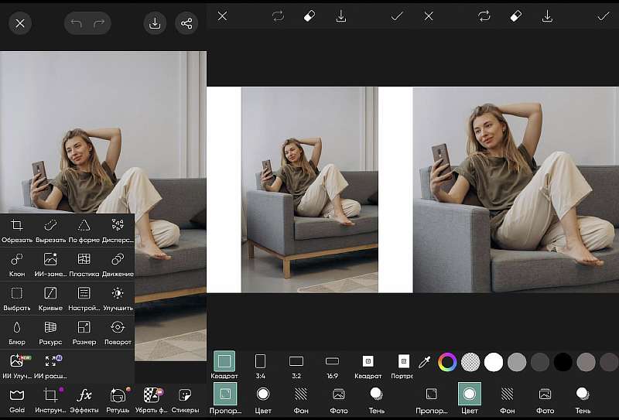Image resolution: width=619 pixels, height=420 pixels.
Task: Select the black background color swatch
Action: [x=563, y=361]
